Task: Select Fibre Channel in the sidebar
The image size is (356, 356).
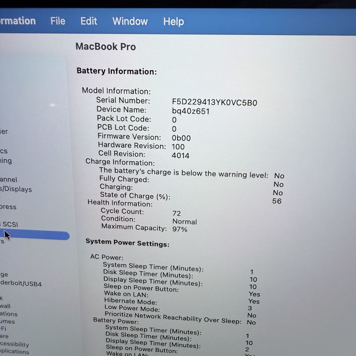Action: pyautogui.click(x=9, y=179)
